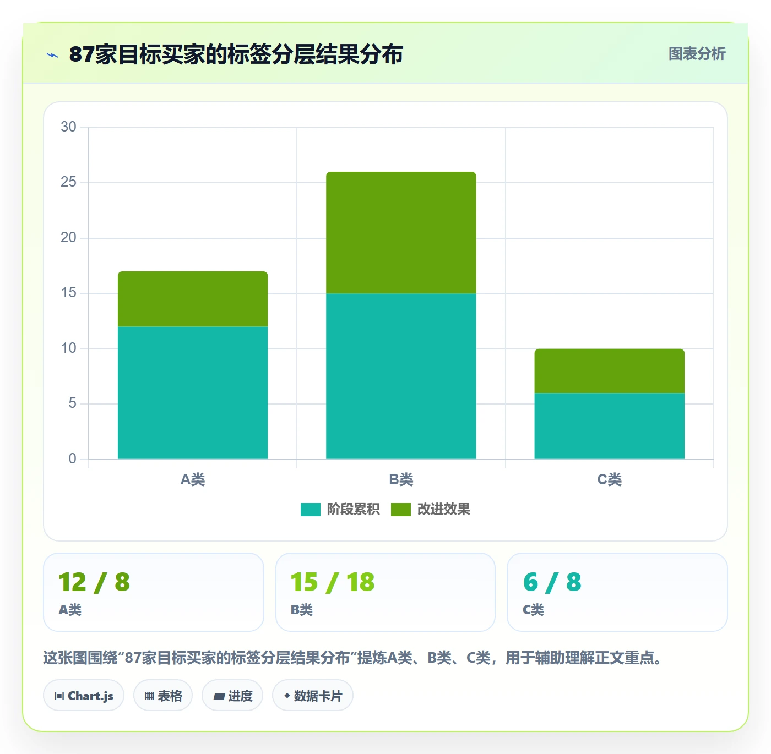Toggle the 改进效果 legend swatch
This screenshot has height=754, width=771.
400,510
